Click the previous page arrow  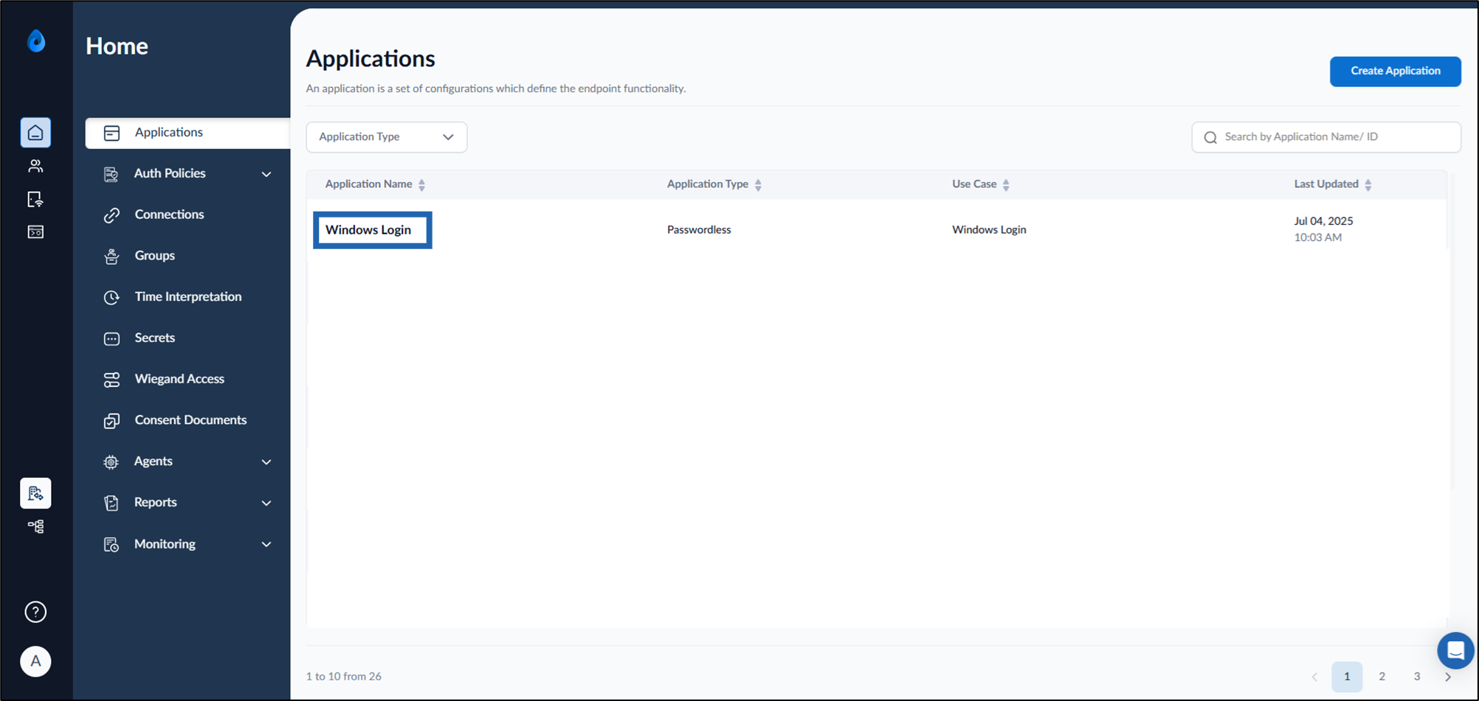click(1314, 677)
